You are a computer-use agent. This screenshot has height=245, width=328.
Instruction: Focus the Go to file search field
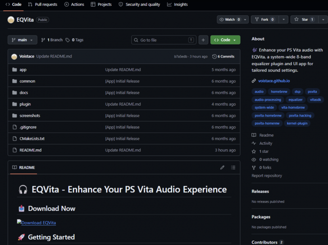point(164,40)
